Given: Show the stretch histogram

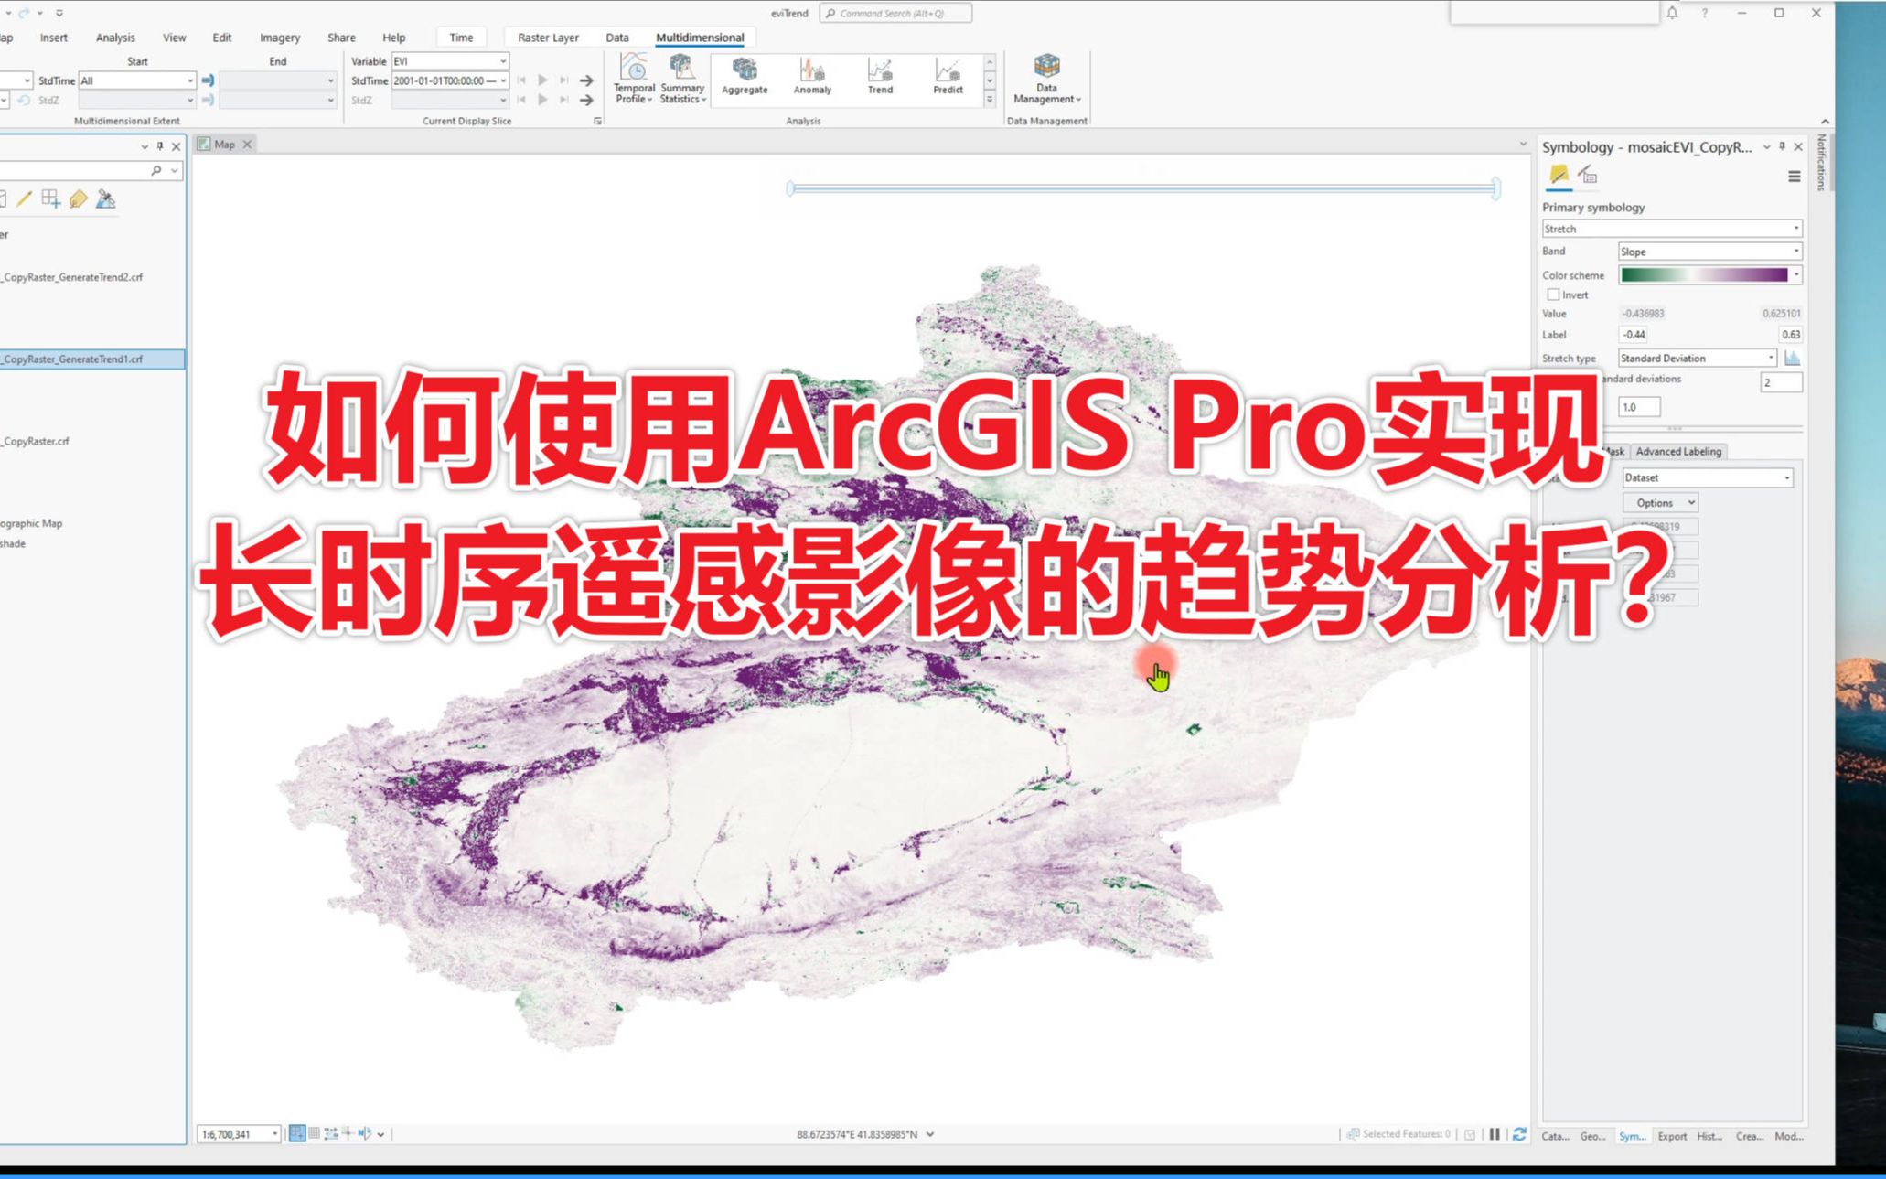Looking at the screenshot, I should click(1792, 358).
